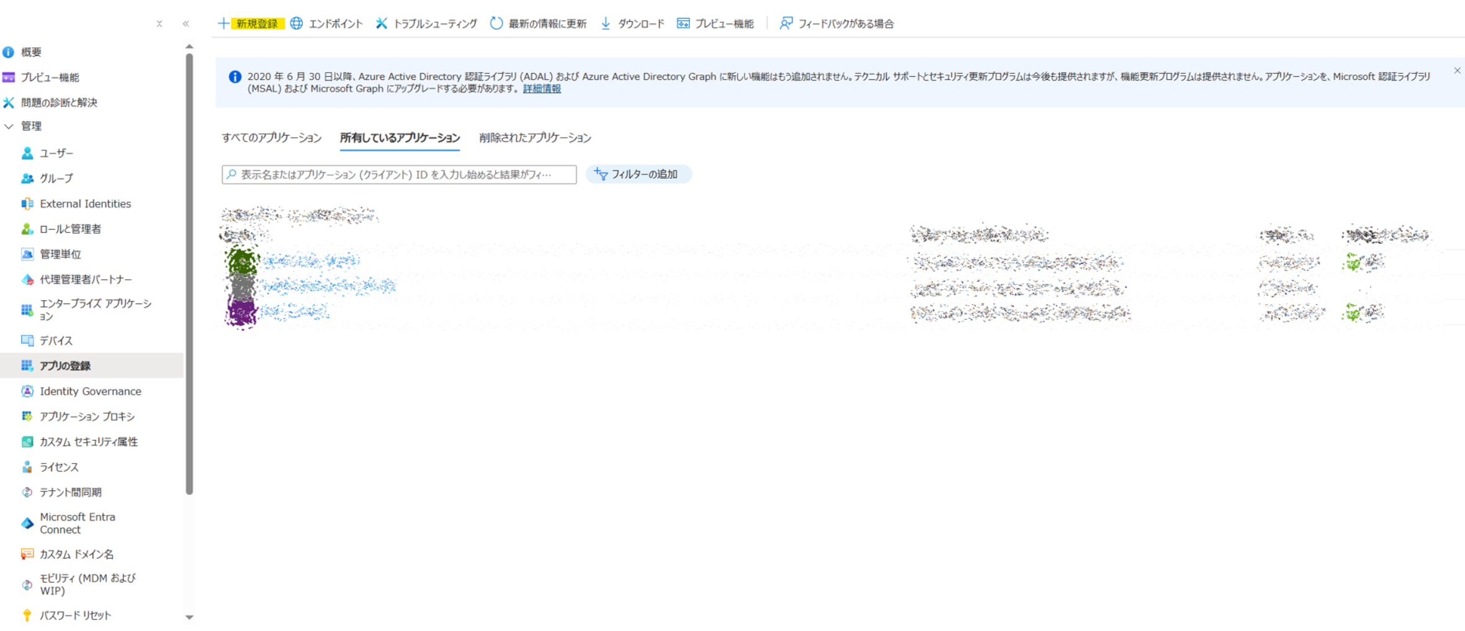This screenshot has height=631, width=1465.
Task: Click the エンタープライズ アプリケーション grid icon
Action: (x=27, y=310)
